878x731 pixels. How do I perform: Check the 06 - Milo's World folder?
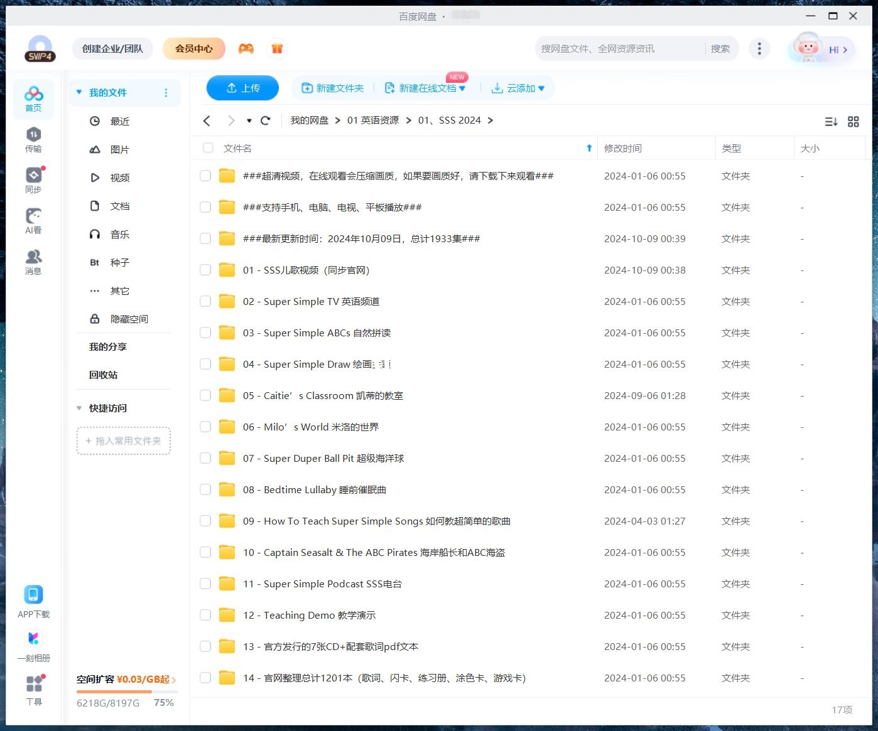(x=205, y=427)
